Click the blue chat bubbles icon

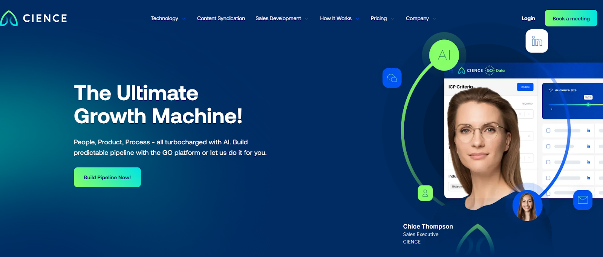392,78
